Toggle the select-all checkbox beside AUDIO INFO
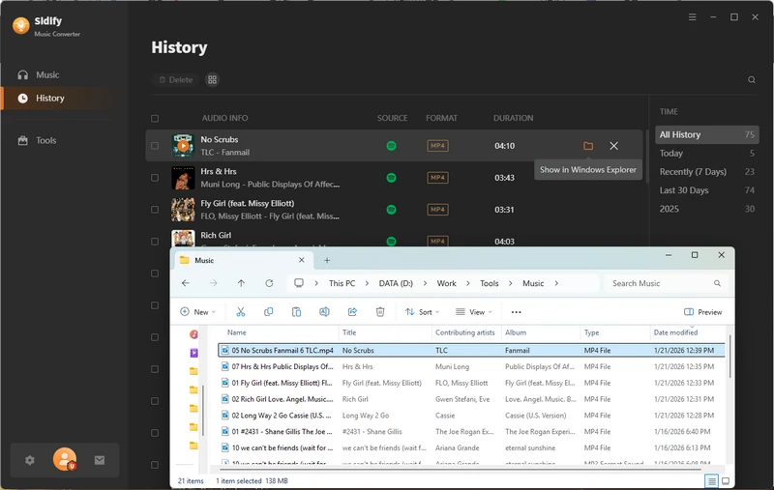This screenshot has height=490, width=774. click(155, 119)
